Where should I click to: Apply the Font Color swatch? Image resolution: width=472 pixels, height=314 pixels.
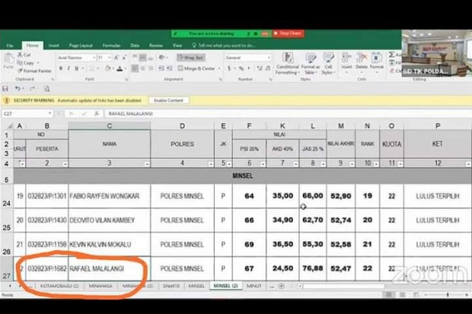coord(120,68)
